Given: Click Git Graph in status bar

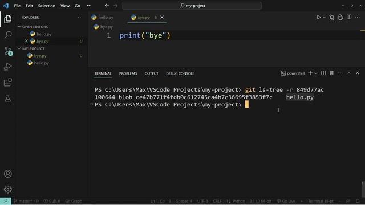Looking at the screenshot, I should (x=74, y=201).
